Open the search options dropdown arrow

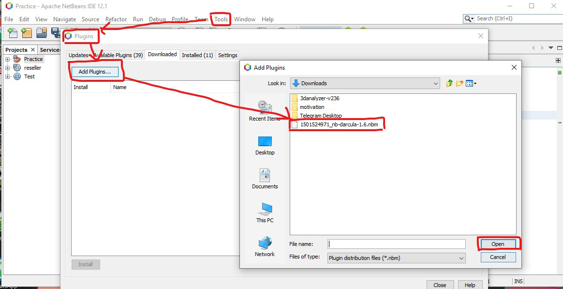click(473, 19)
